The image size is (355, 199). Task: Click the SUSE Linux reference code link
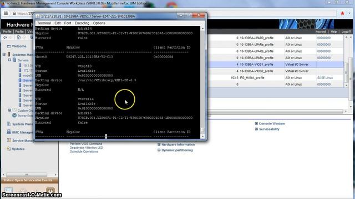coord(325,77)
